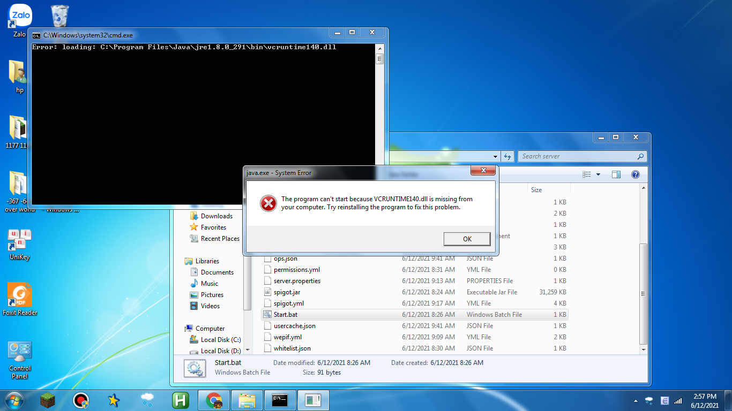
Task: Open the Zalo desktop shortcut
Action: 20,20
